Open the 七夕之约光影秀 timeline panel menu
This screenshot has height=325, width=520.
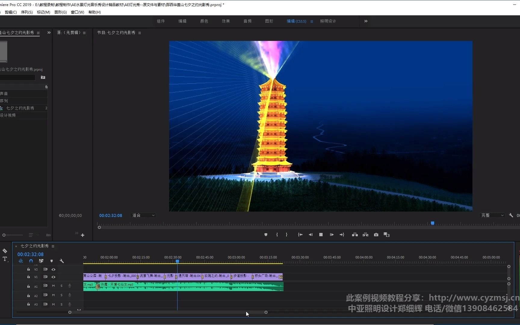pyautogui.click(x=53, y=246)
